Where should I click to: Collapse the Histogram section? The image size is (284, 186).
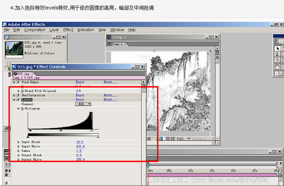18,109
